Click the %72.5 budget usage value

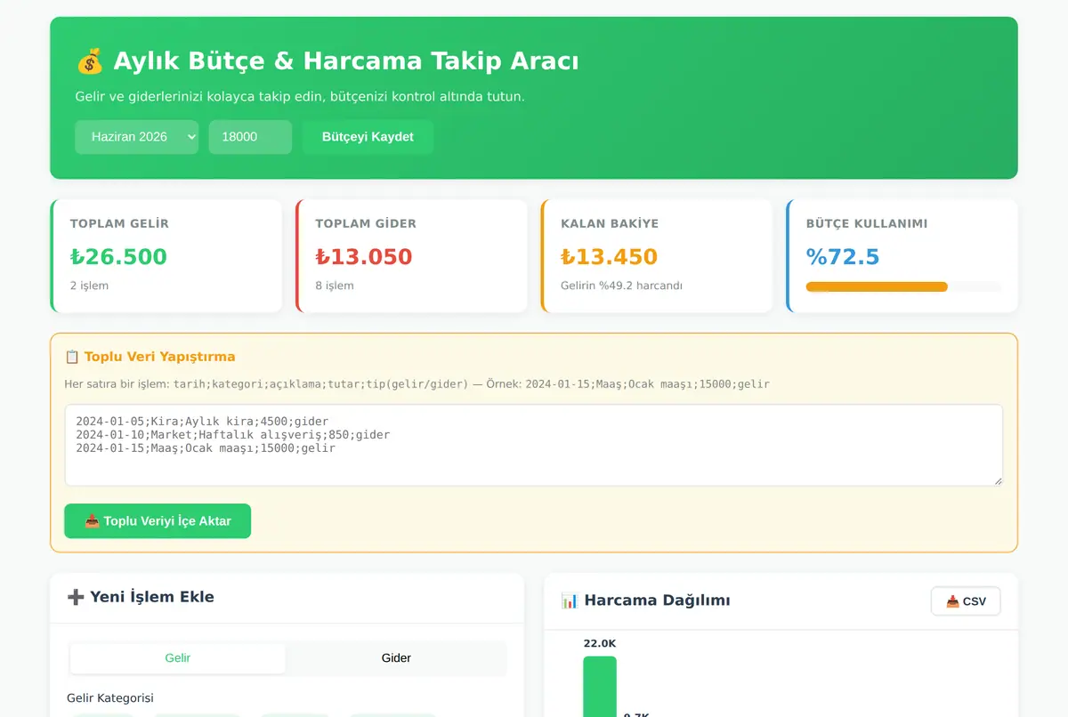(843, 257)
